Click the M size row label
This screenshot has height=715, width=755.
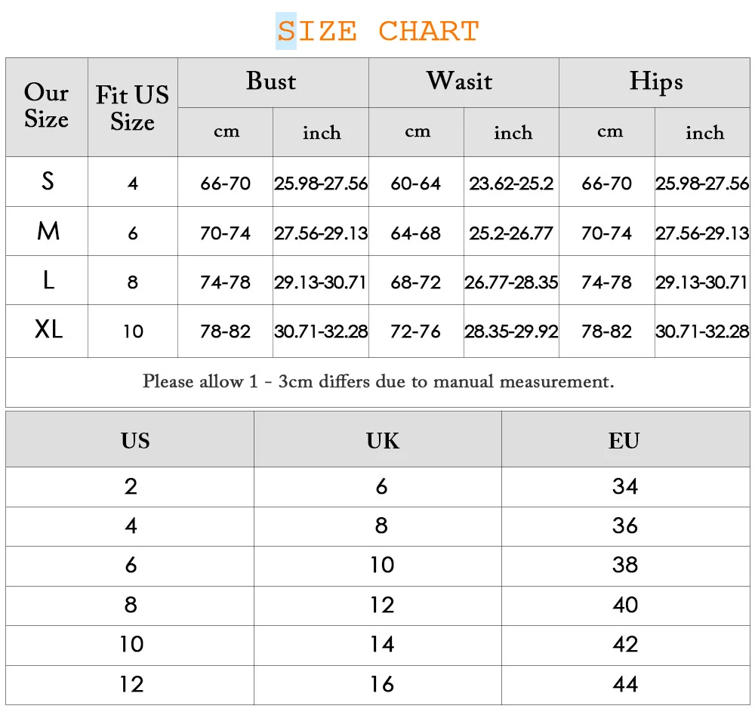[48, 232]
